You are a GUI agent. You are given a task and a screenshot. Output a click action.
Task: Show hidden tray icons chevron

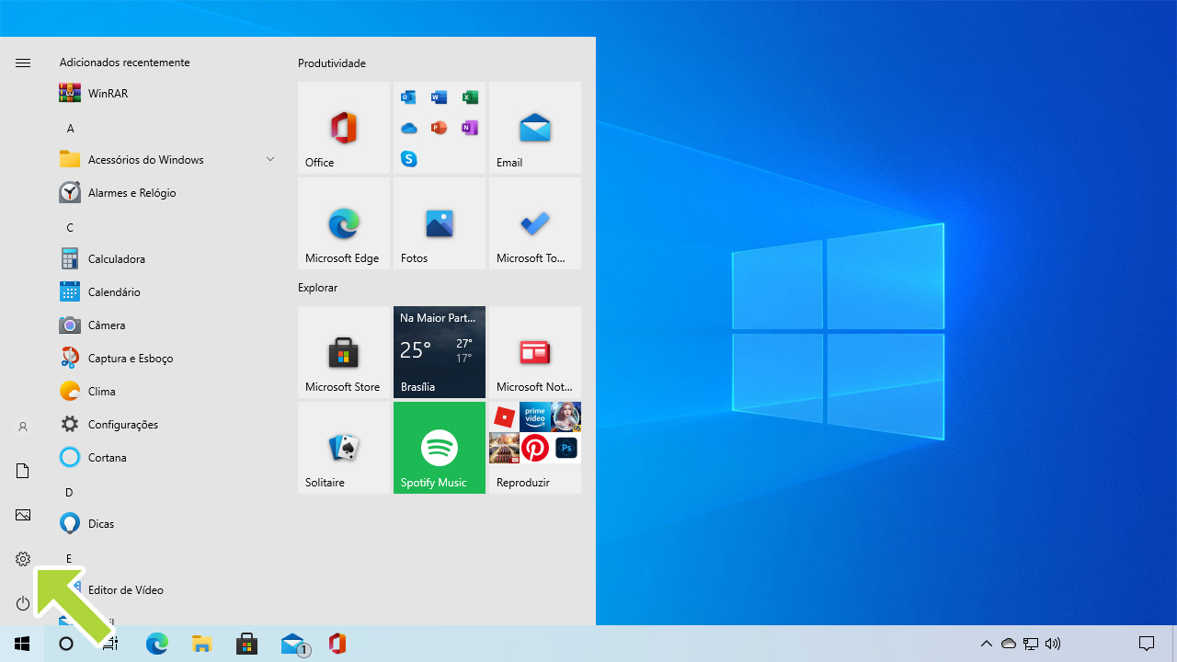coord(987,644)
